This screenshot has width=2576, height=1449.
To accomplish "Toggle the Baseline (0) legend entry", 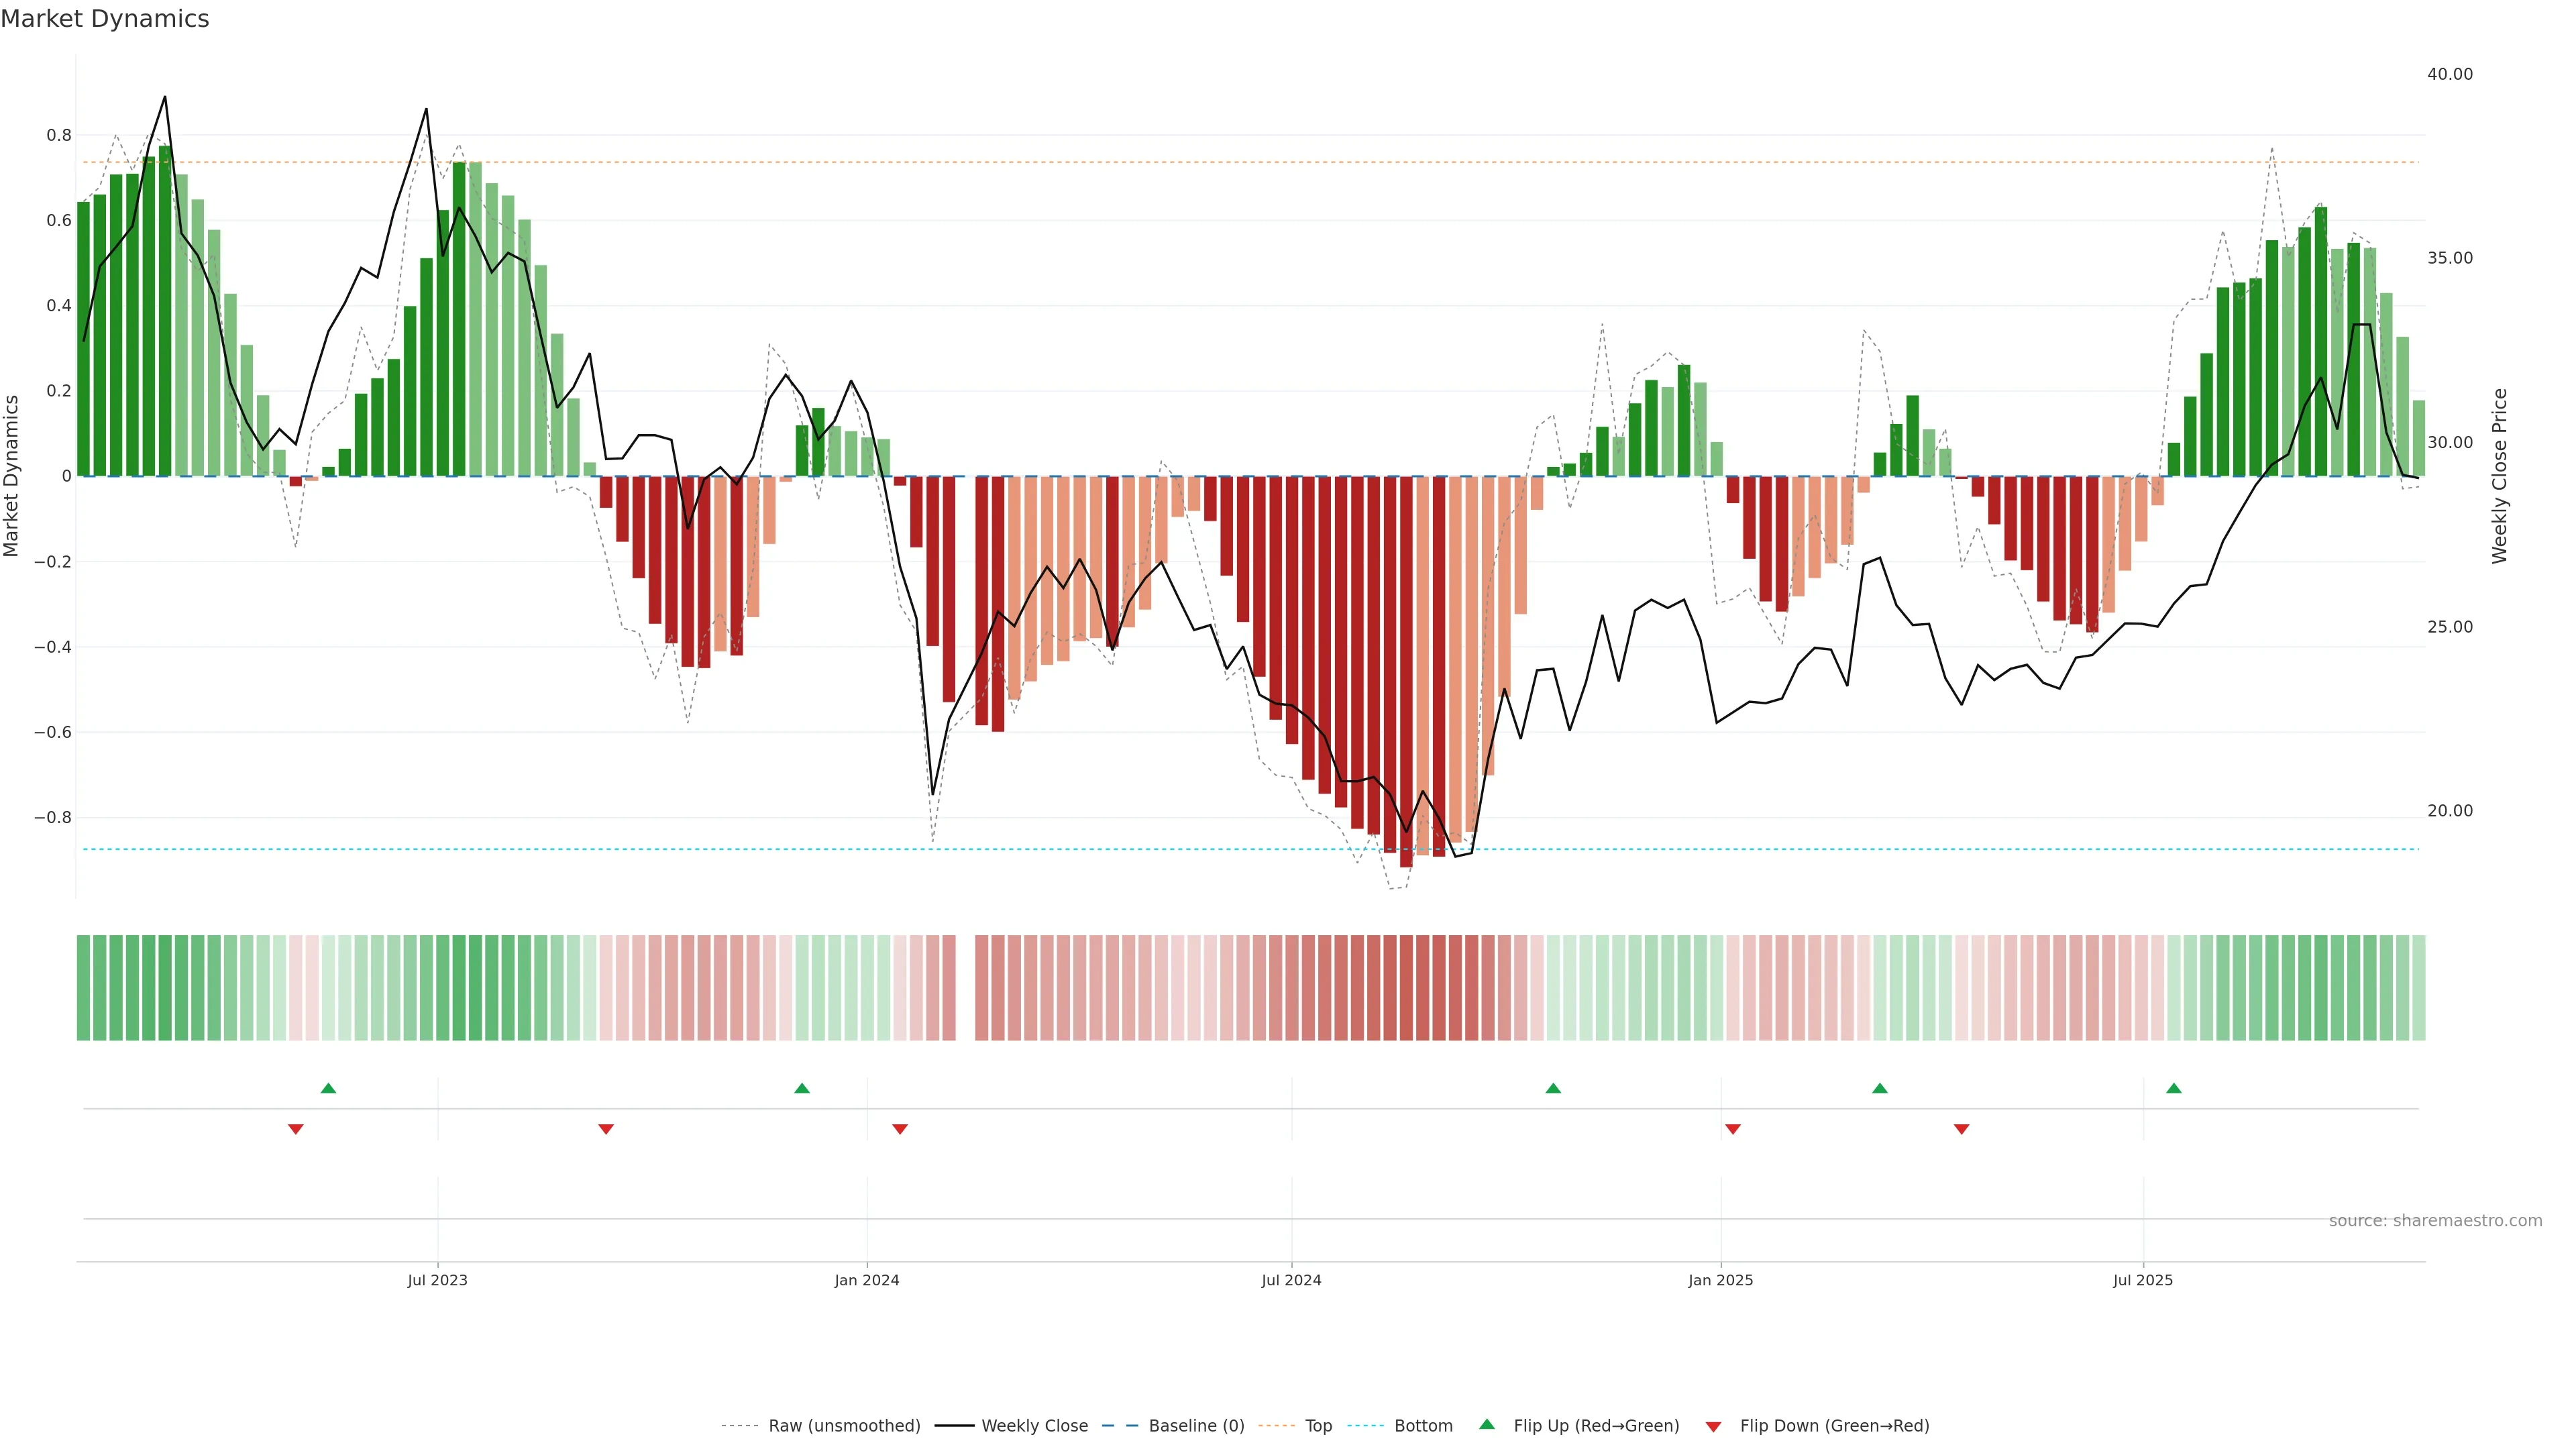I will pos(1196,1426).
